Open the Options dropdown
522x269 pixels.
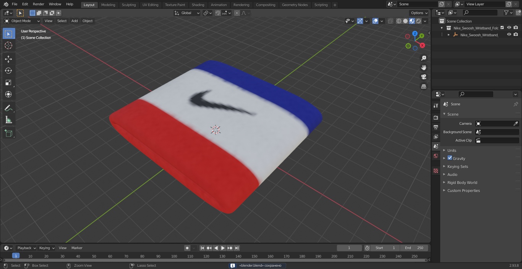click(419, 13)
